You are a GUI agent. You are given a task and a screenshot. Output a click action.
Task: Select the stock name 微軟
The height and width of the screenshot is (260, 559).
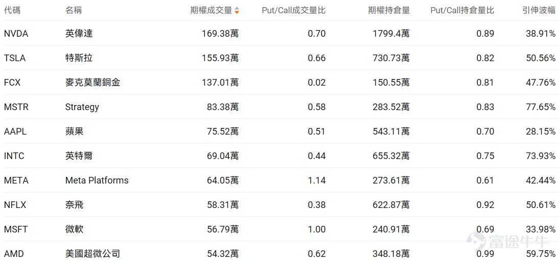74,229
